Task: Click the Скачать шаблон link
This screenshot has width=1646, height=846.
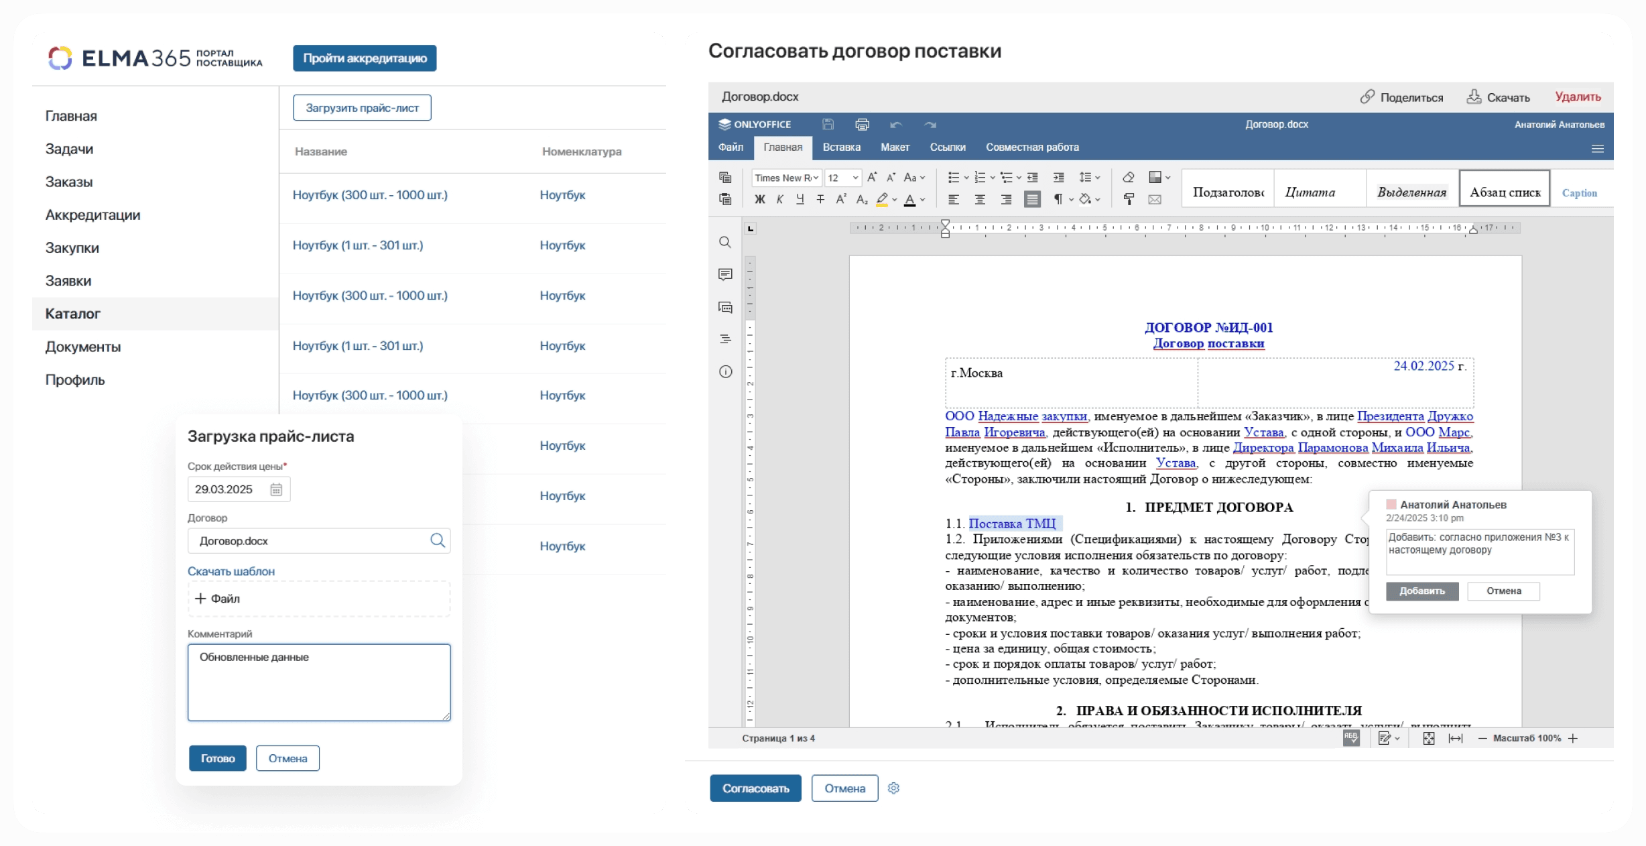Action: (231, 571)
